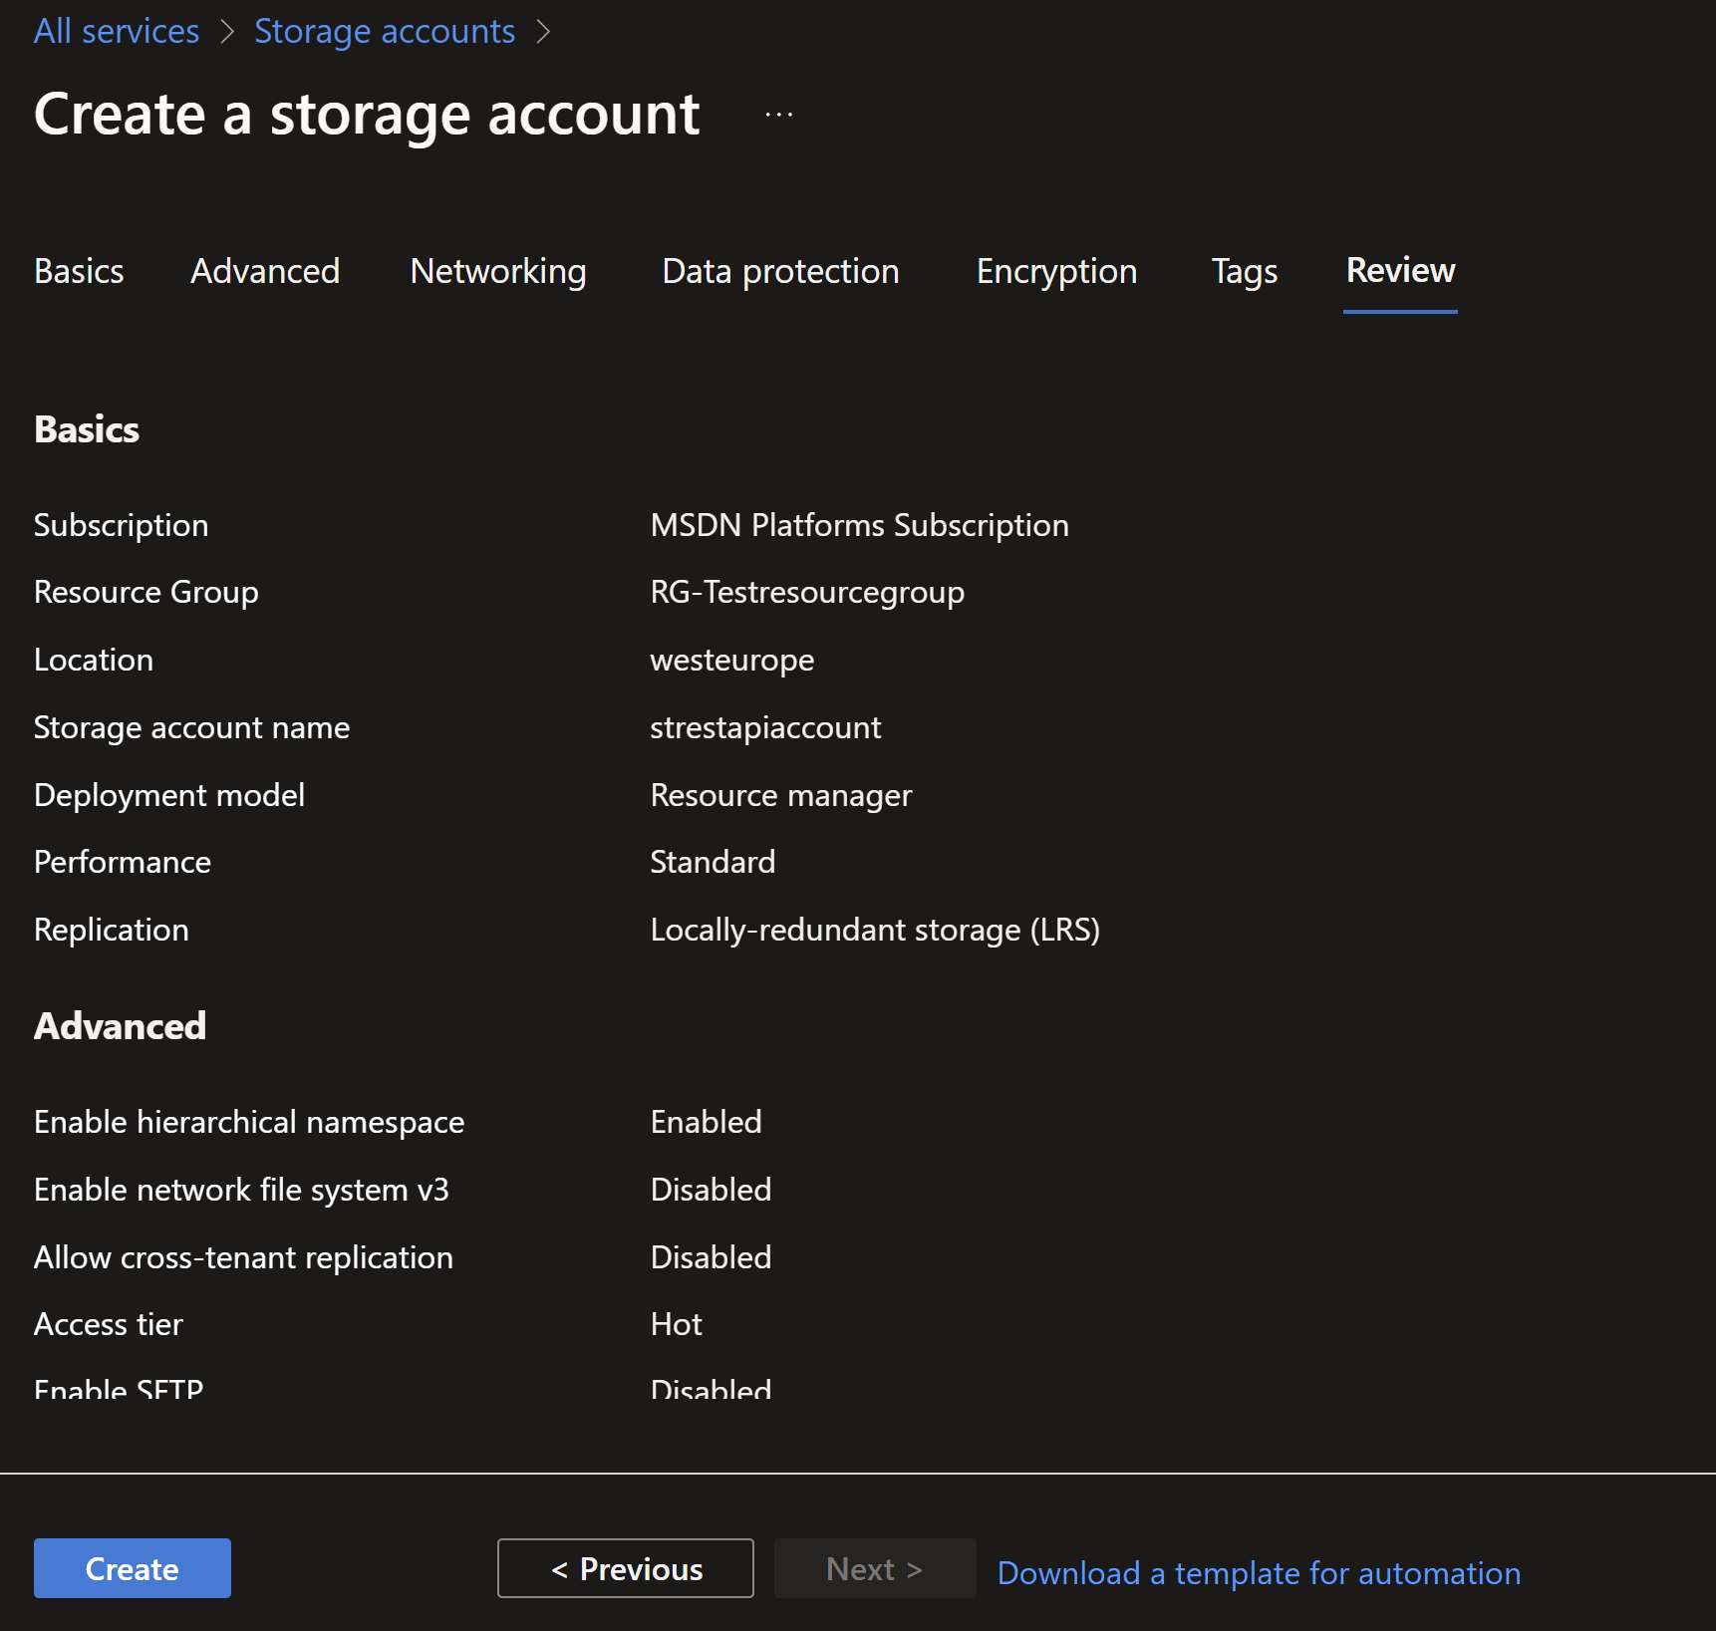Switch to the Basics tab
The height and width of the screenshot is (1631, 1716).
coord(79,271)
